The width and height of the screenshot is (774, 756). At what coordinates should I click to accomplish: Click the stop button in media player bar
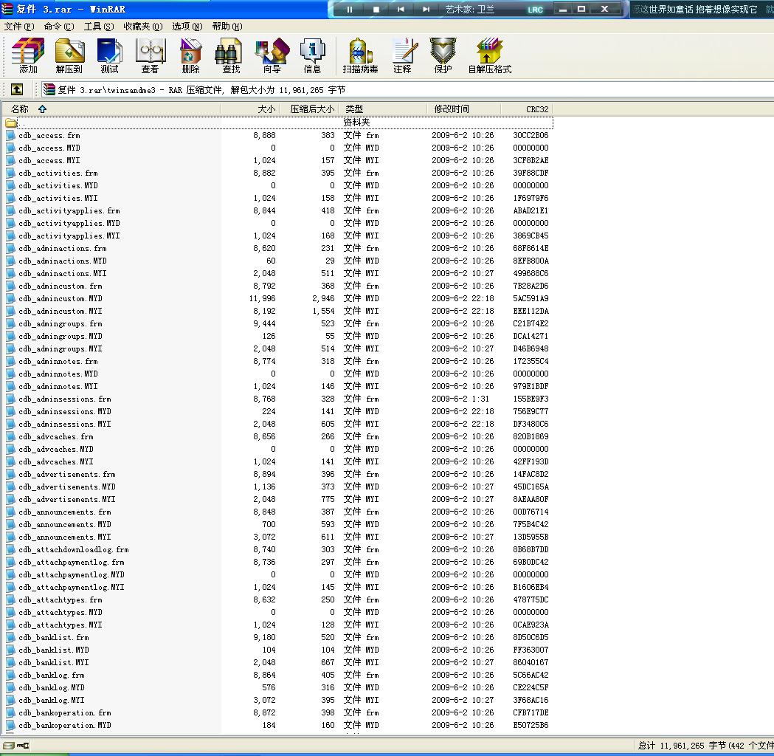point(376,10)
